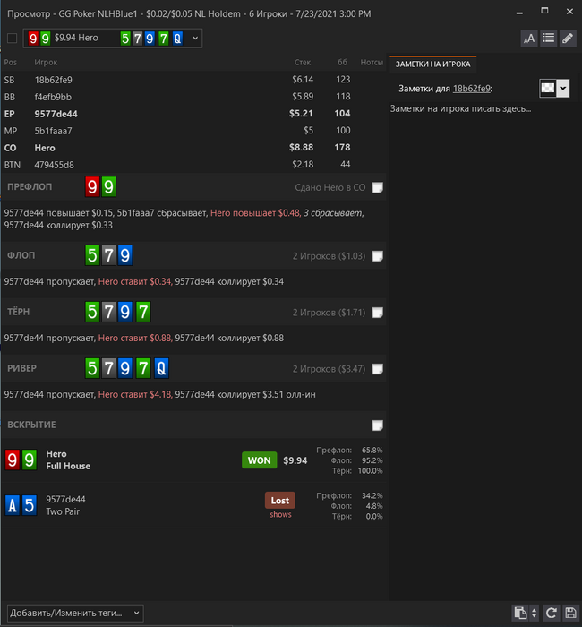Click the blue Ace card in 9577de44's showdown hand

13,505
